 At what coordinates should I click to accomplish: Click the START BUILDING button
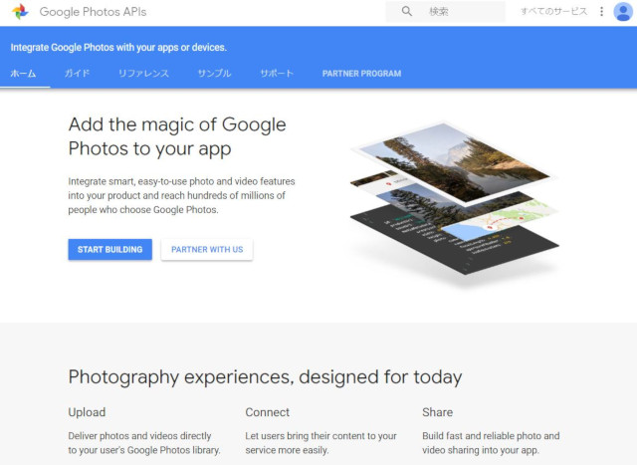[110, 249]
